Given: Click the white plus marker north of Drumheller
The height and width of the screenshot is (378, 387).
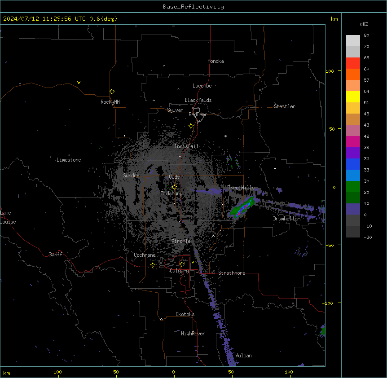Looking at the screenshot, I should [275, 168].
